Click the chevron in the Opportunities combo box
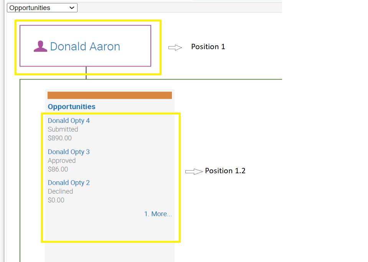368x262 pixels. click(72, 7)
